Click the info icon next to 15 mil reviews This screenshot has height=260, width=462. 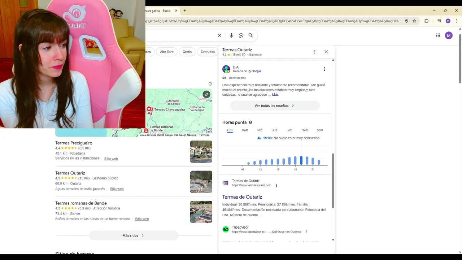pyautogui.click(x=244, y=55)
